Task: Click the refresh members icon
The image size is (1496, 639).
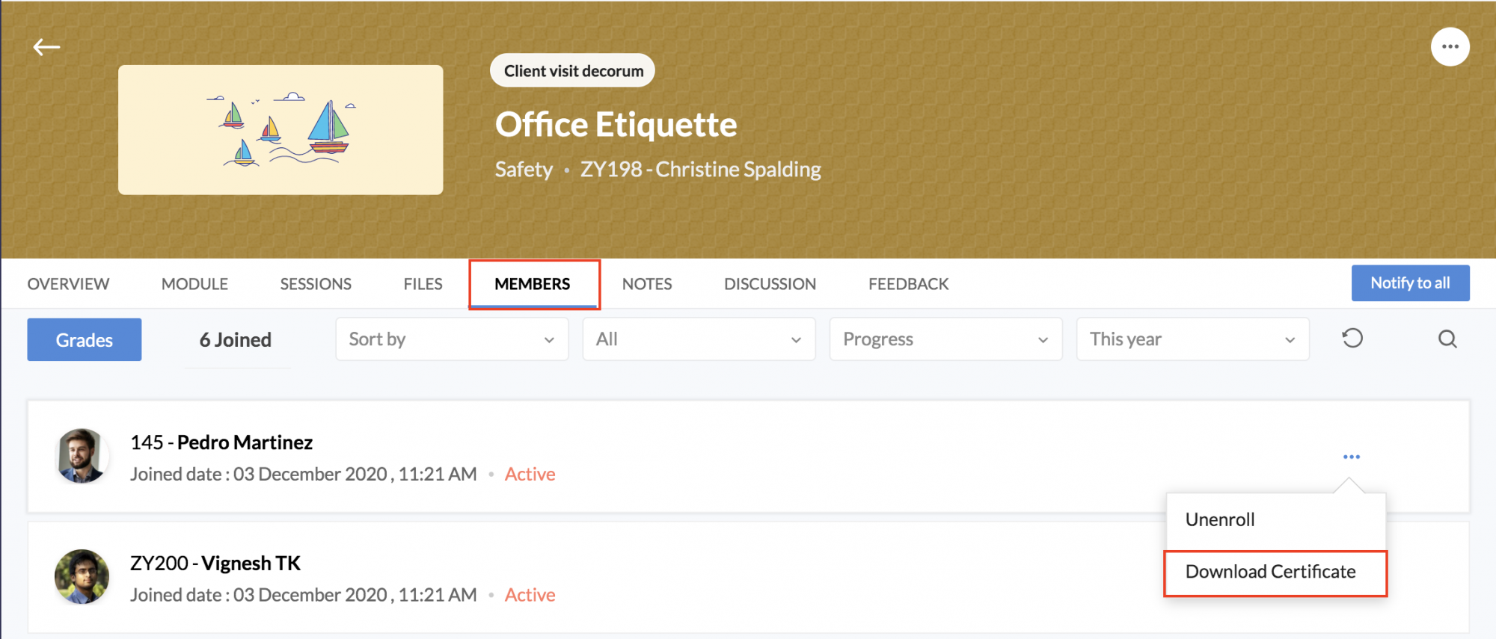Action: [1352, 339]
